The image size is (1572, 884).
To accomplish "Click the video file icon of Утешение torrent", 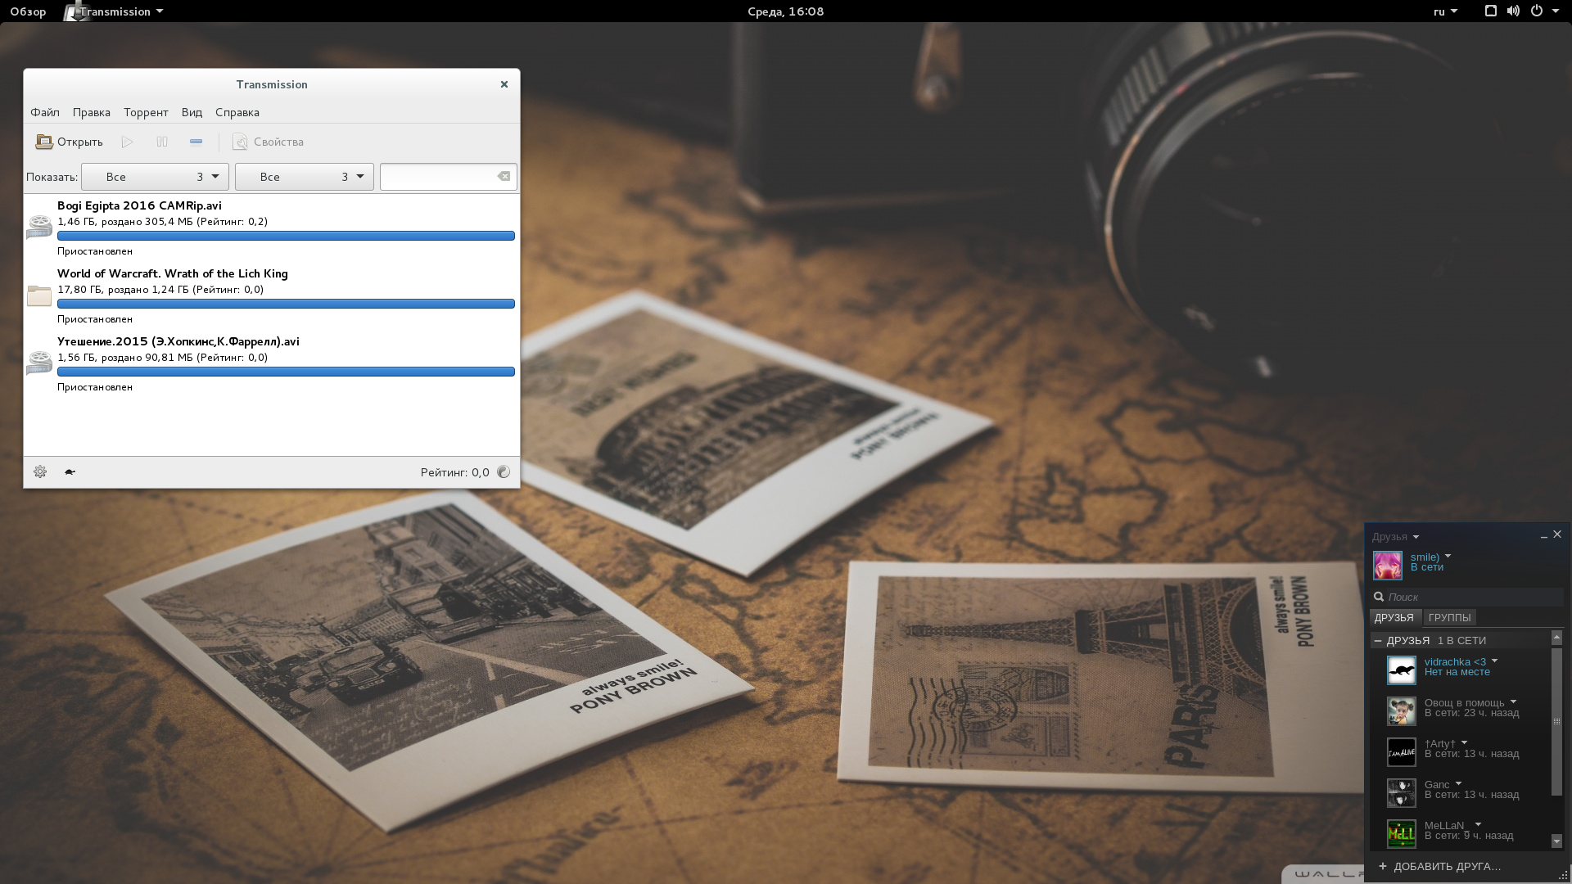I will [39, 363].
